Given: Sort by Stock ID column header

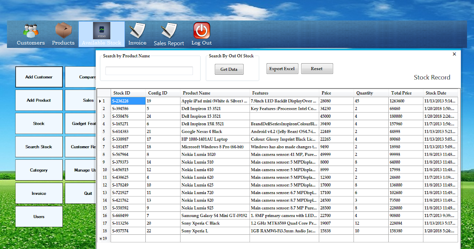Looking at the screenshot, I should (128, 93).
